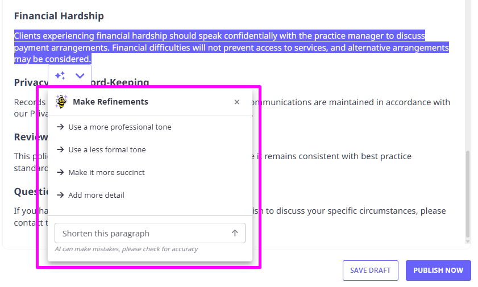The height and width of the screenshot is (287, 478).
Task: Click PUBLISH NOW
Action: pyautogui.click(x=438, y=271)
